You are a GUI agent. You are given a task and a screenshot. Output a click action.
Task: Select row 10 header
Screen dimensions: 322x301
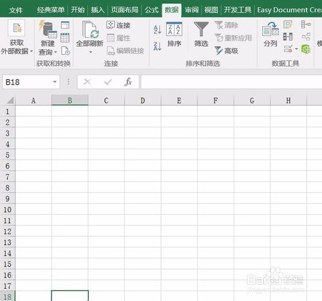tap(8, 210)
